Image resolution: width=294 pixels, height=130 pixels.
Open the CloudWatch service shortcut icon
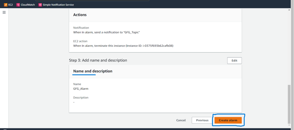click(18, 5)
